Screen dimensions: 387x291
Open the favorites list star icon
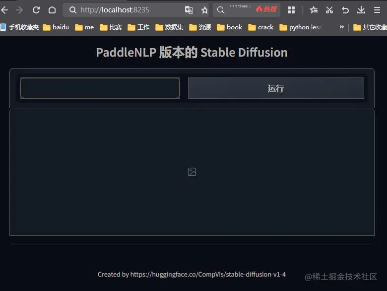pyautogui.click(x=314, y=10)
